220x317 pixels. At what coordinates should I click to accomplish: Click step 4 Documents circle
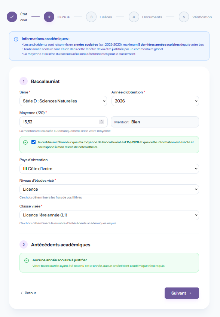[134, 17]
